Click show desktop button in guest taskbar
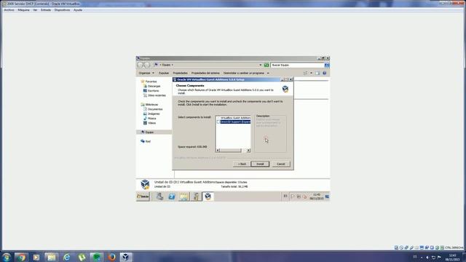Viewport: 466px width, 262px height. (x=327, y=196)
